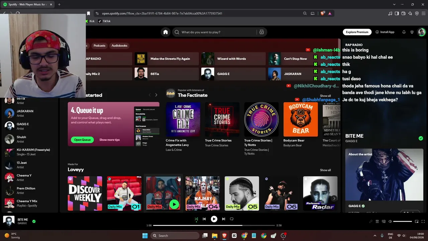Open Brave Rewards triangle icon
Viewport: 428px width, 241px height.
(x=330, y=13)
